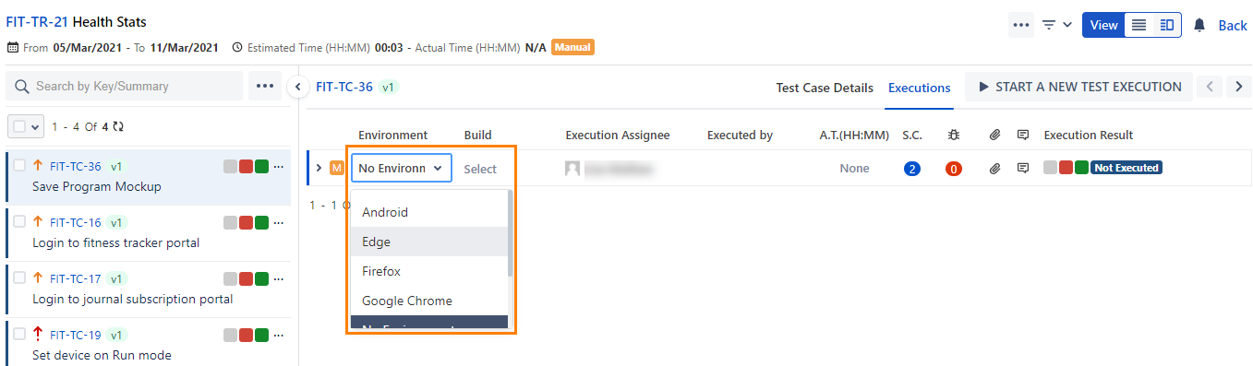
Task: Collapse the left test case panel
Action: (x=297, y=87)
